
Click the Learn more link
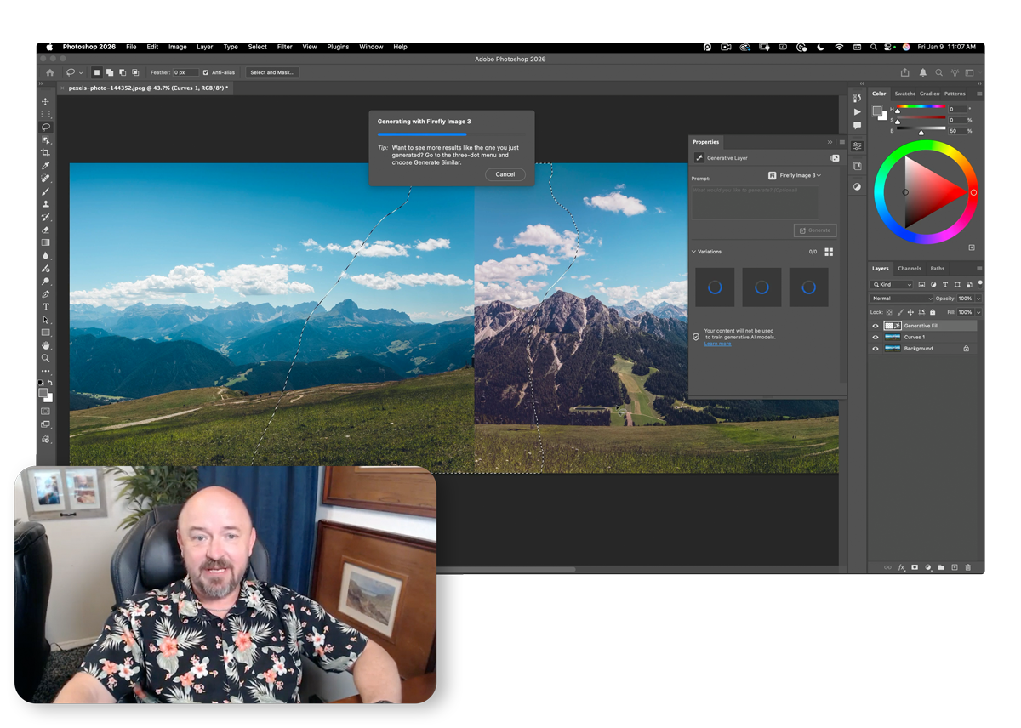click(717, 344)
